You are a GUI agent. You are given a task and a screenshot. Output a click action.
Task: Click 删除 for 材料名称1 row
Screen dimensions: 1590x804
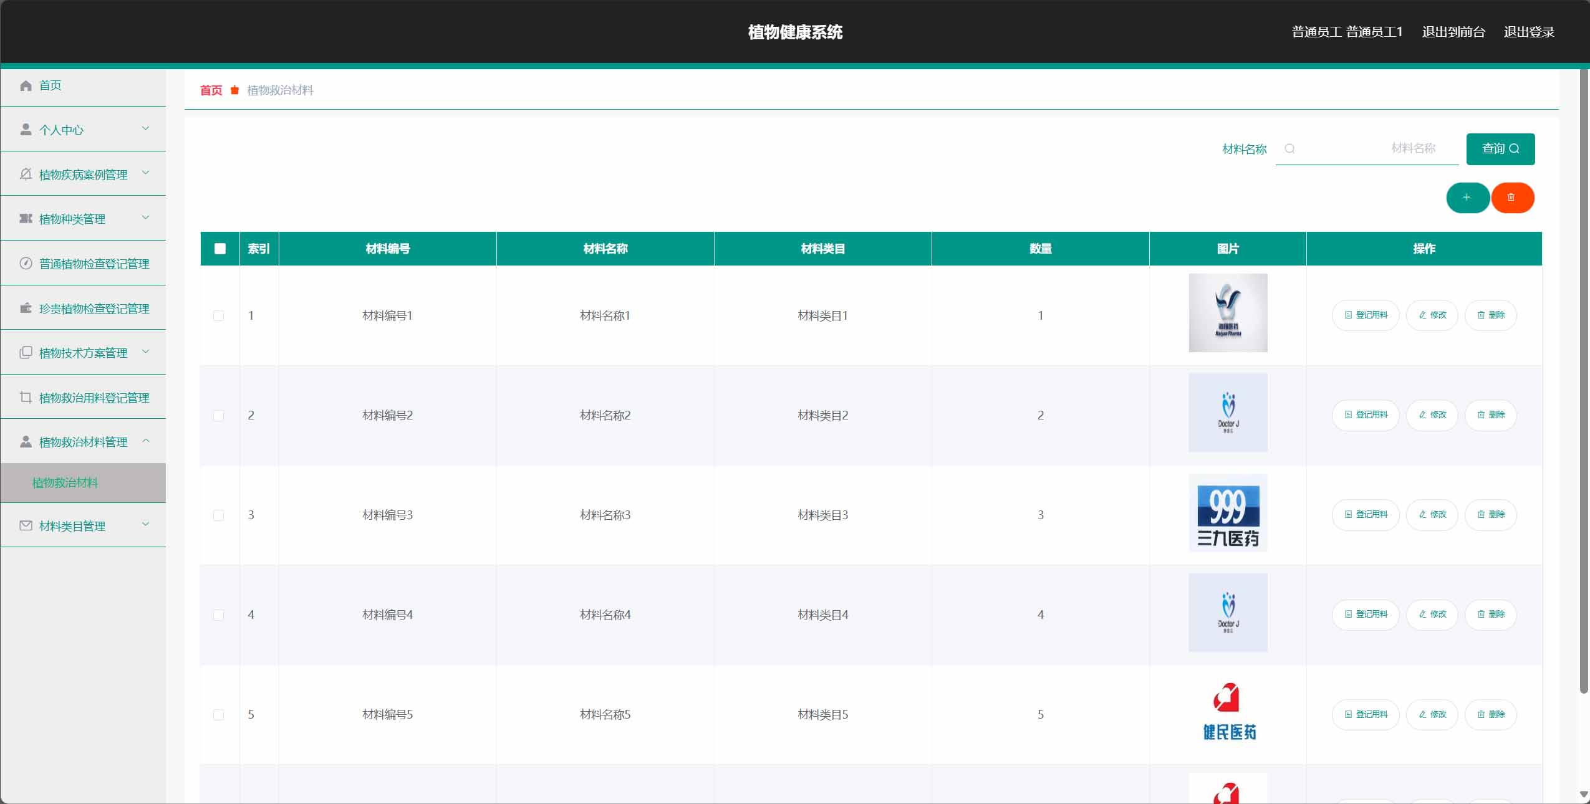pos(1490,315)
